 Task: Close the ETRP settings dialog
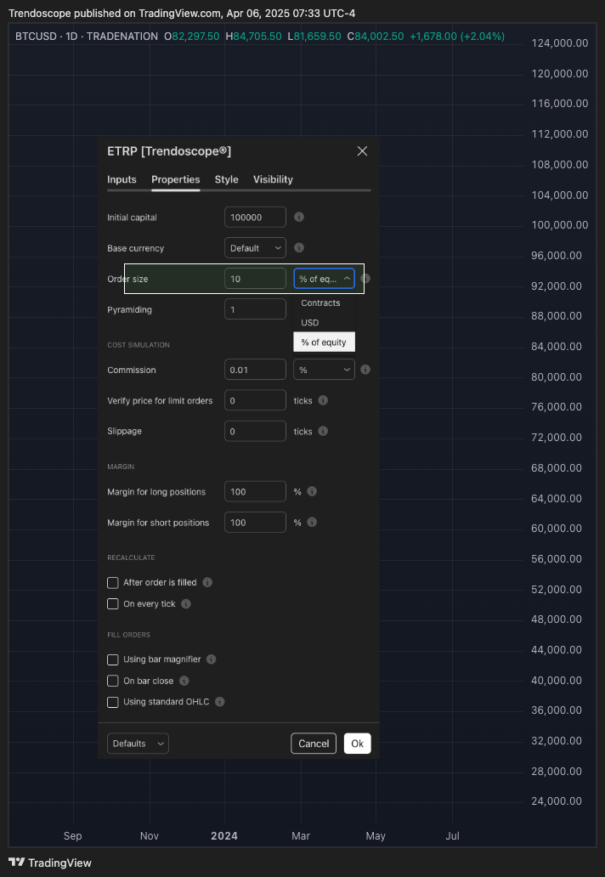pyautogui.click(x=362, y=151)
